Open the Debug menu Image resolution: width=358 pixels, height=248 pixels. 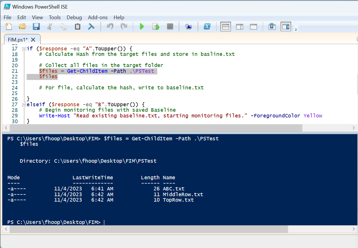click(x=74, y=17)
